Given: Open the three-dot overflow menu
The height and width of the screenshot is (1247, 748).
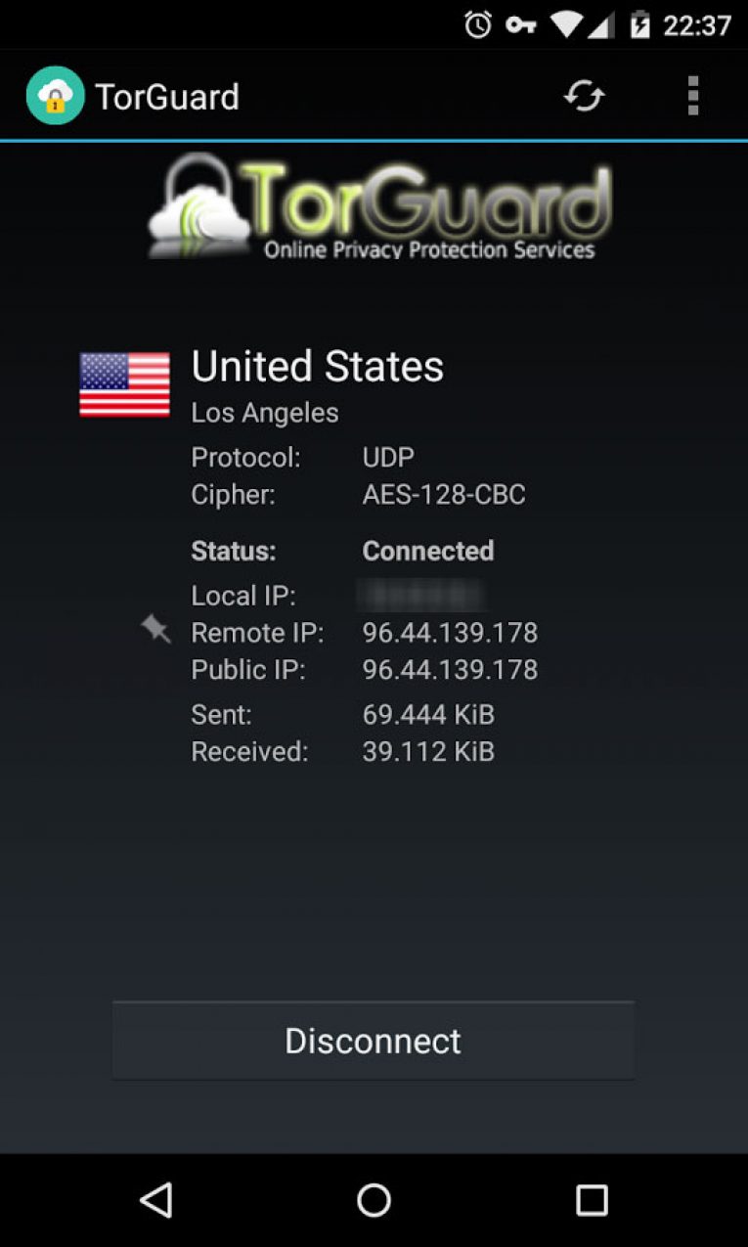Looking at the screenshot, I should click(x=692, y=96).
